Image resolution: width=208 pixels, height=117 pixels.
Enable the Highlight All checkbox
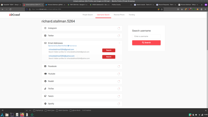(34, 110)
